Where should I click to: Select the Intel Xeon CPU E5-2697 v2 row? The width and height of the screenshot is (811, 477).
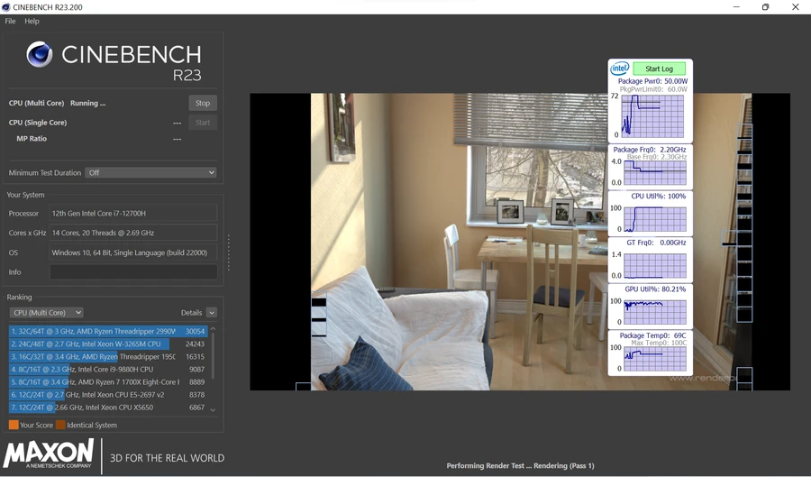point(108,394)
